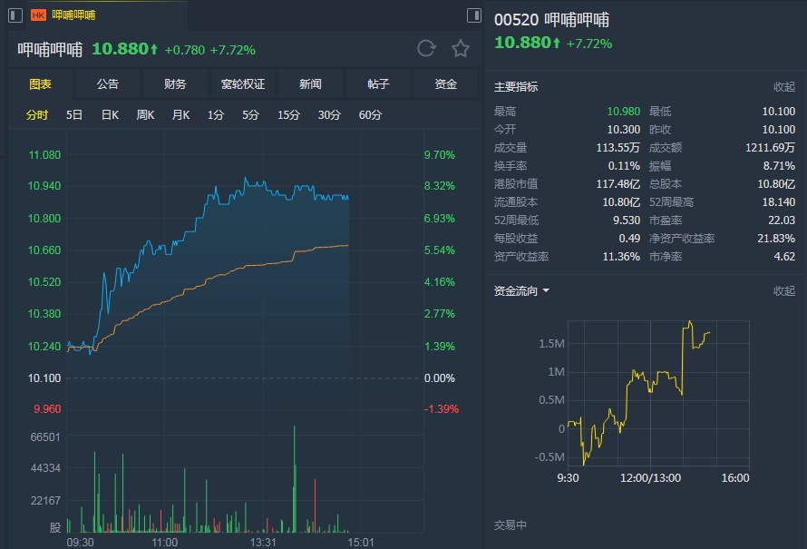807x549 pixels.
Task: Click the 呷哺呷哺 title tab
Action: (74, 15)
